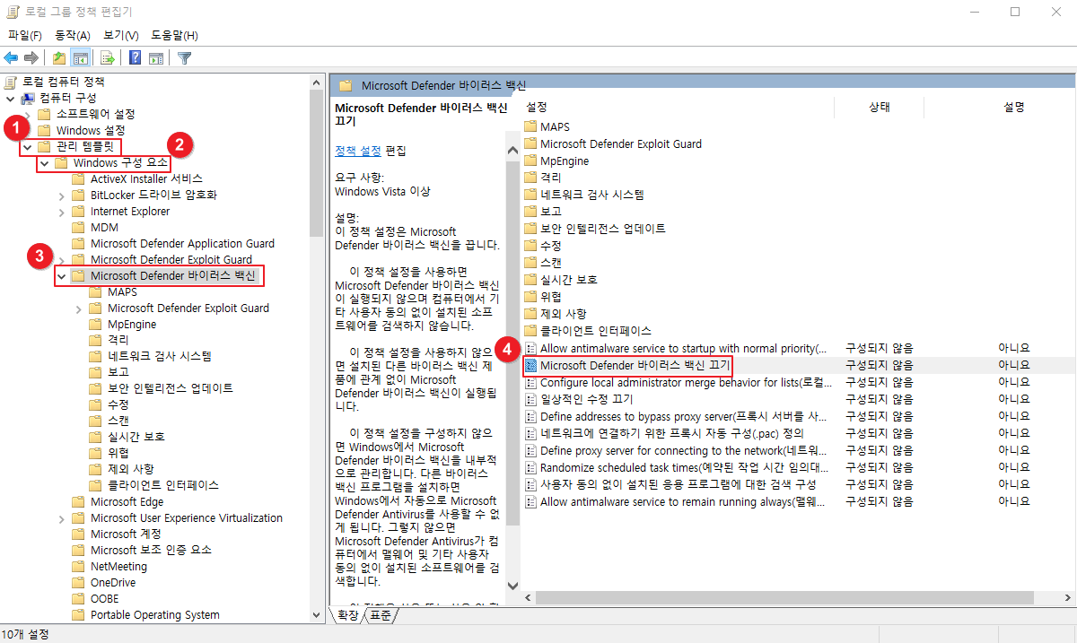The width and height of the screenshot is (1077, 643).
Task: Click the MpEngine folder icon in right list
Action: pos(530,161)
